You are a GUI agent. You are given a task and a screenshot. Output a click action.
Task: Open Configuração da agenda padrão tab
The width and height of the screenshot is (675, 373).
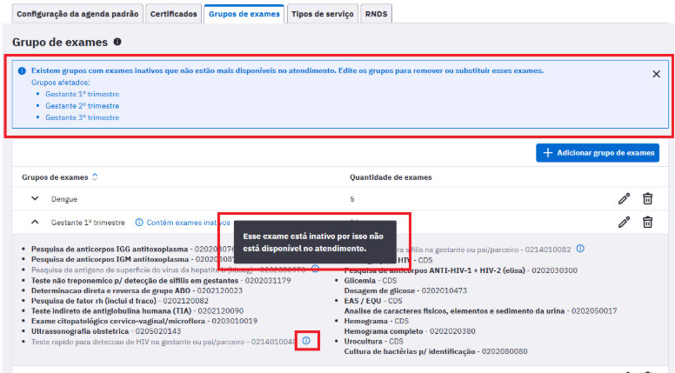point(76,15)
